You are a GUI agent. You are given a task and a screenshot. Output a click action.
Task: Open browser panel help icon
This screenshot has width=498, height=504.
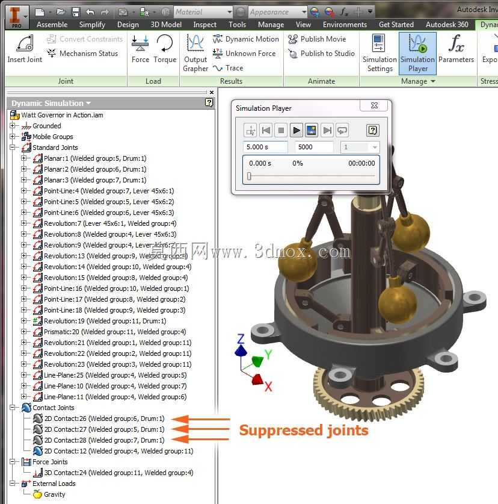click(x=209, y=102)
